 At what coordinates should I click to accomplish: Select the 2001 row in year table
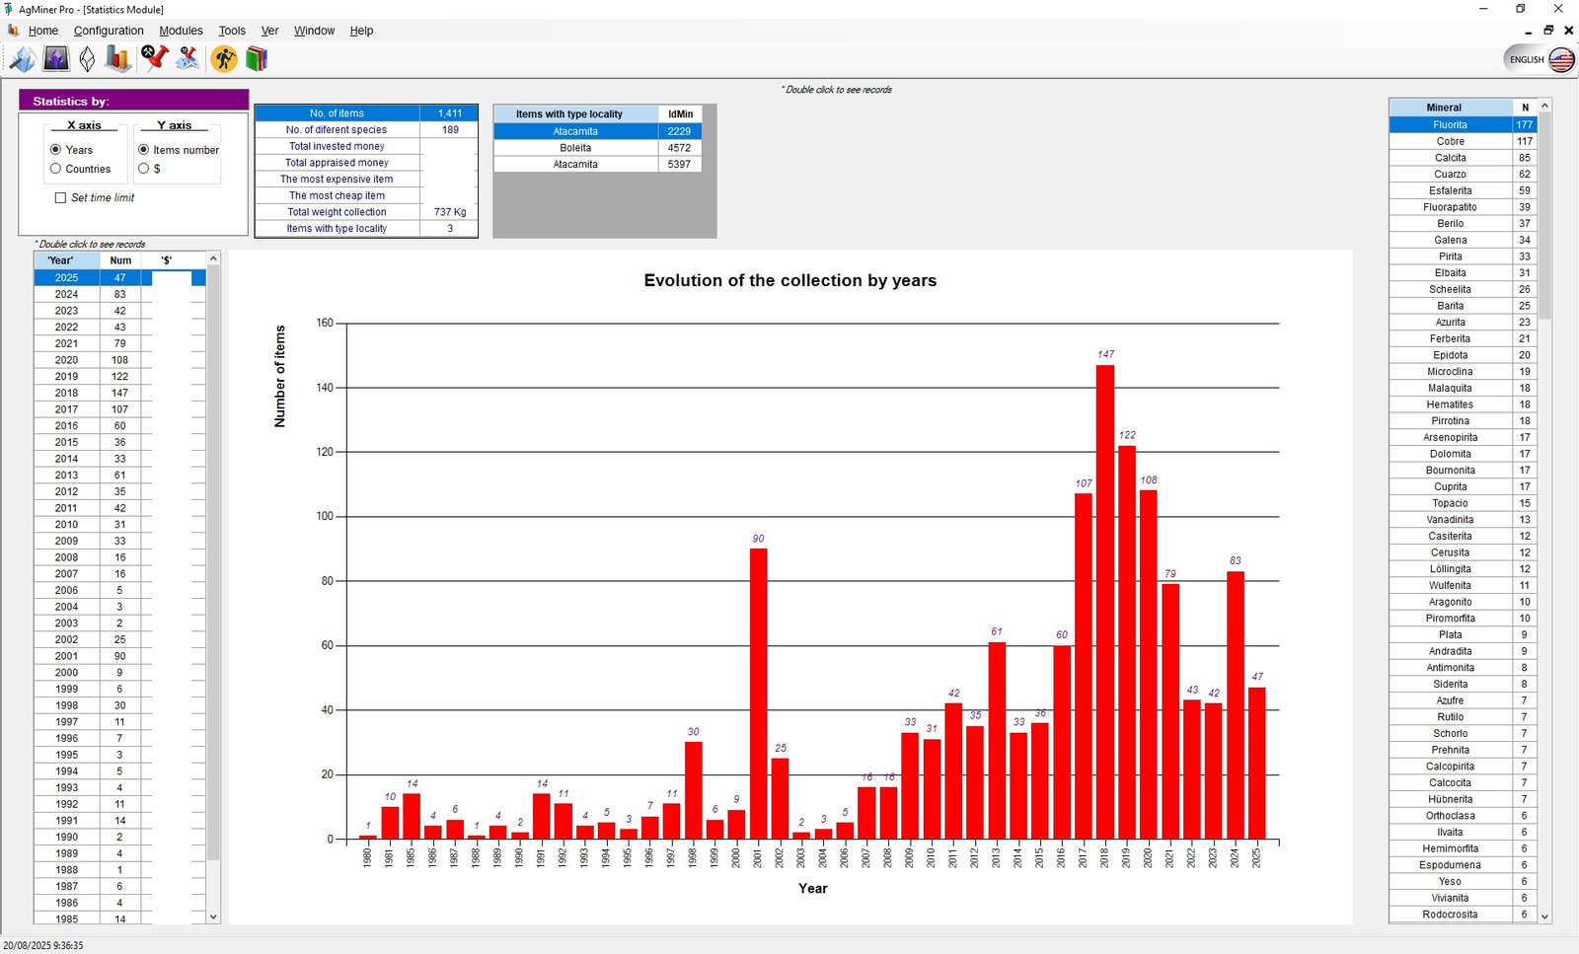pos(119,656)
